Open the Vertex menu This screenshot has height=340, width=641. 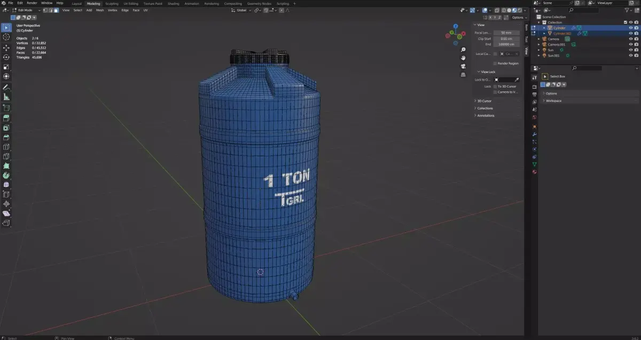(113, 10)
